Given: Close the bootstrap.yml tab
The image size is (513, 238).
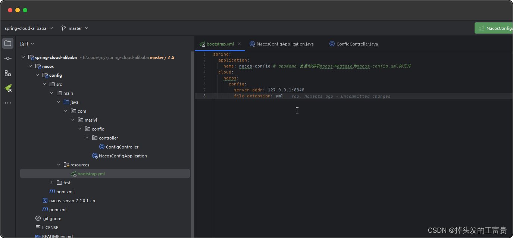Looking at the screenshot, I should pos(239,44).
